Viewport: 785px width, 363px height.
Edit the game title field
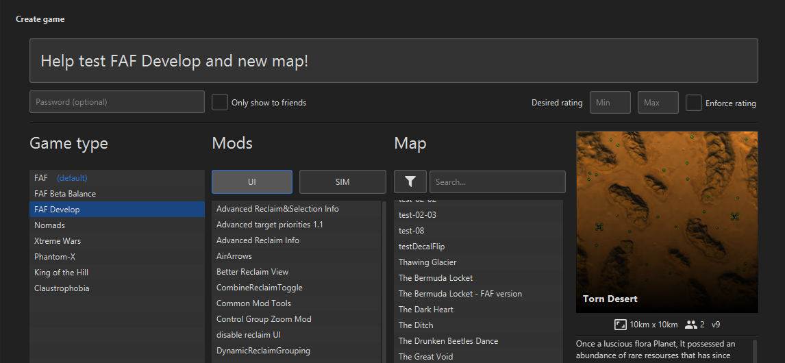click(393, 60)
